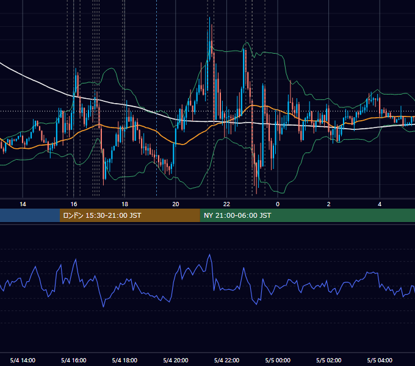
Task: Click the 18 hour axis label
Action: click(x=125, y=204)
